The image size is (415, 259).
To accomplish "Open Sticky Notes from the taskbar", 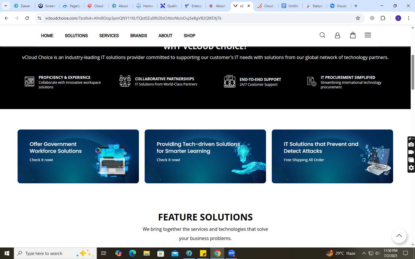I will point(203,253).
